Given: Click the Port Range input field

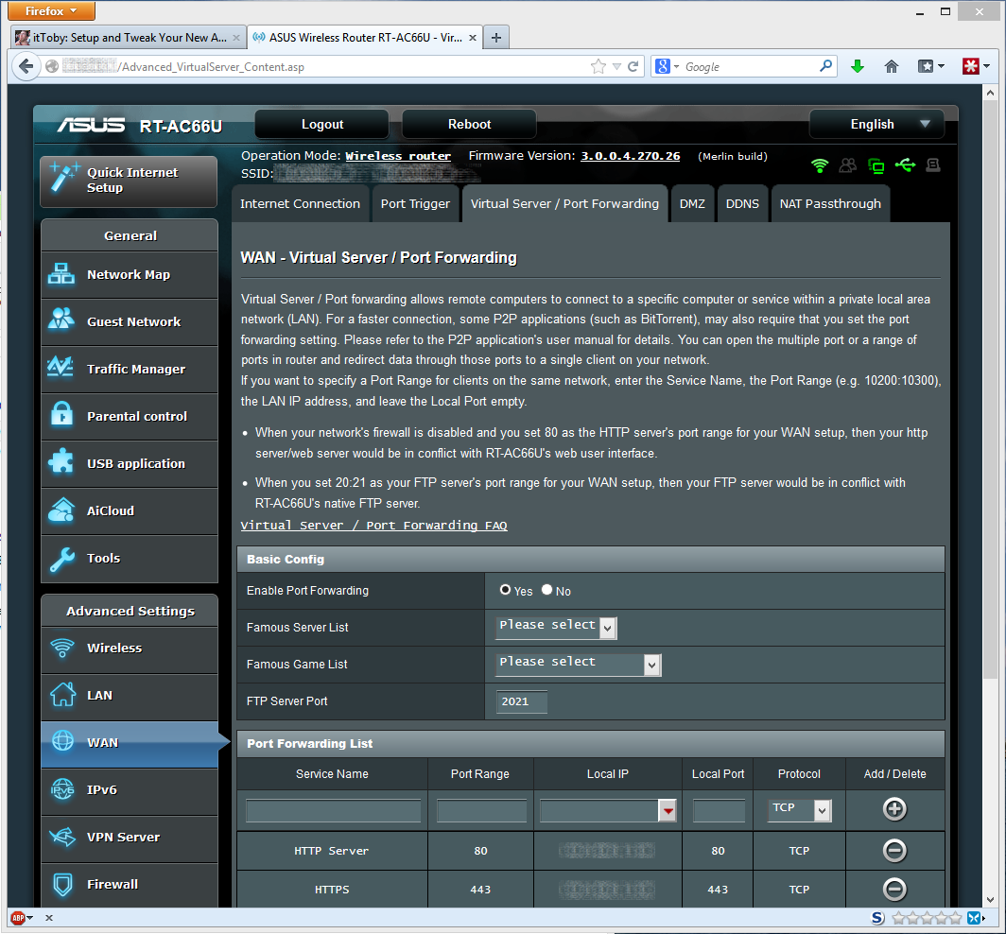Looking at the screenshot, I should [481, 811].
